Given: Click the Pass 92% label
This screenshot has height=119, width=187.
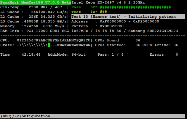Looking at the screenshot, I should coord(84,7).
